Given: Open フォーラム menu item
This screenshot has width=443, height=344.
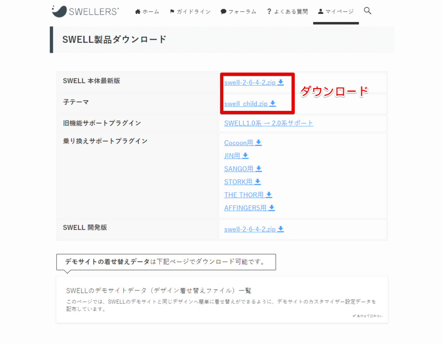Looking at the screenshot, I should tap(238, 12).
